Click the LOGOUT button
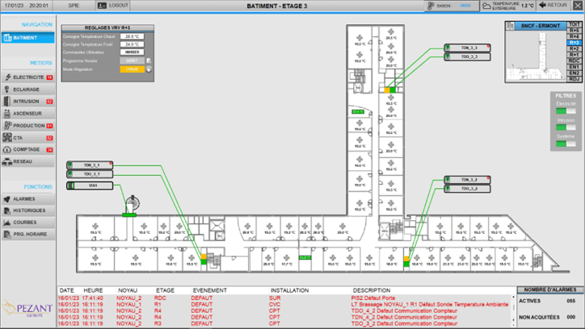Viewport: 585px width, 329px height. 113,6
